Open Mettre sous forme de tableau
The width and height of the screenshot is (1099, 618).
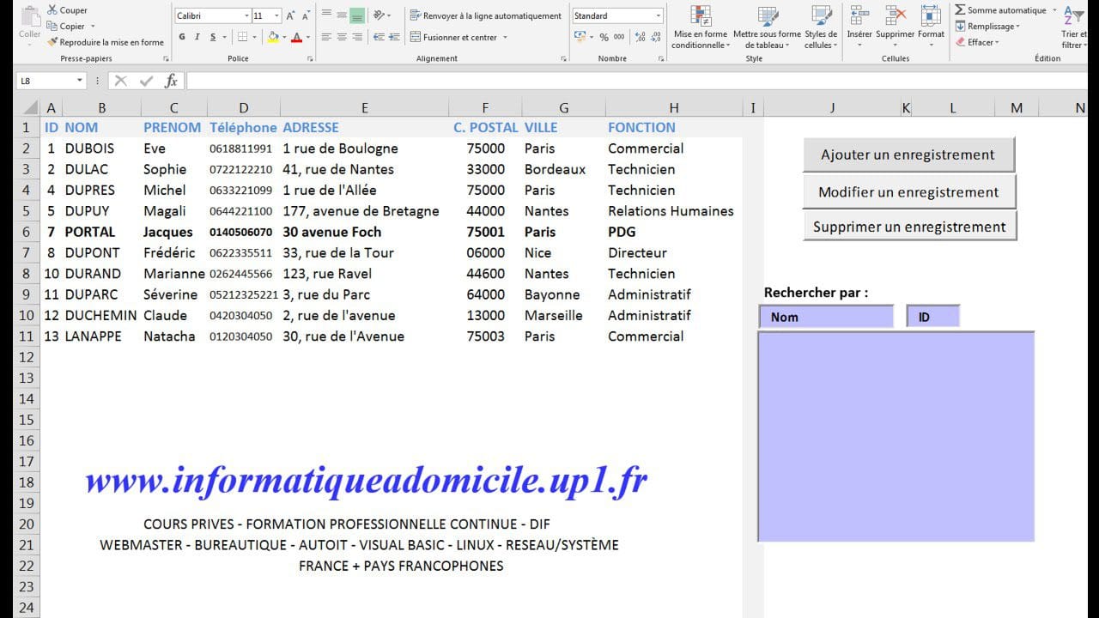tap(768, 27)
